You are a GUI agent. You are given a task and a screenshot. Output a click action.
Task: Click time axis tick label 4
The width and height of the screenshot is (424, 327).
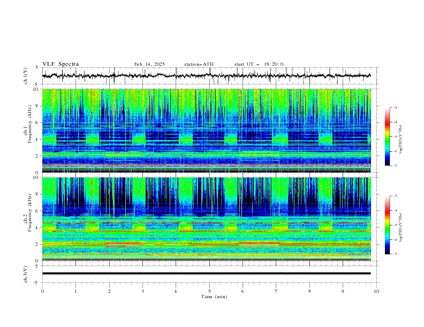click(176, 291)
